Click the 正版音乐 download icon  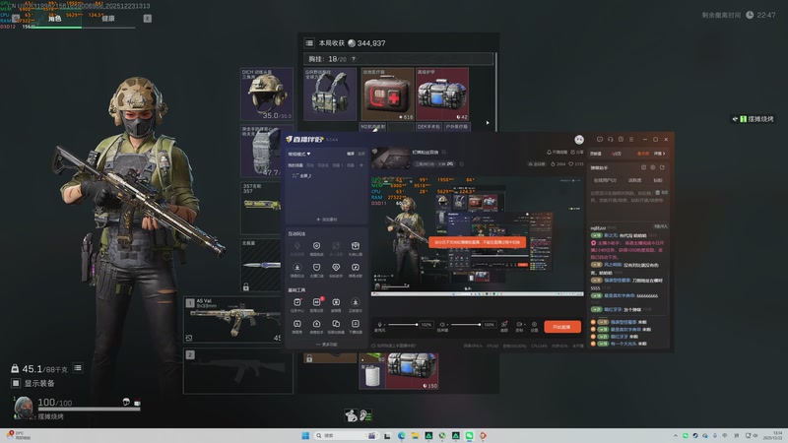[356, 304]
